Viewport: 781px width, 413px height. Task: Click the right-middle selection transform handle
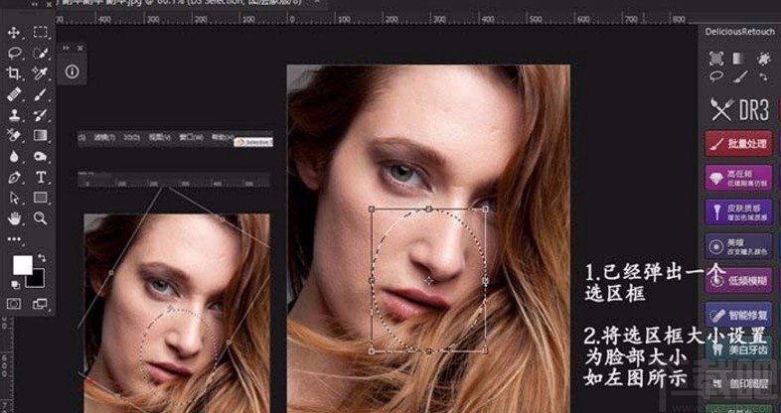click(486, 281)
